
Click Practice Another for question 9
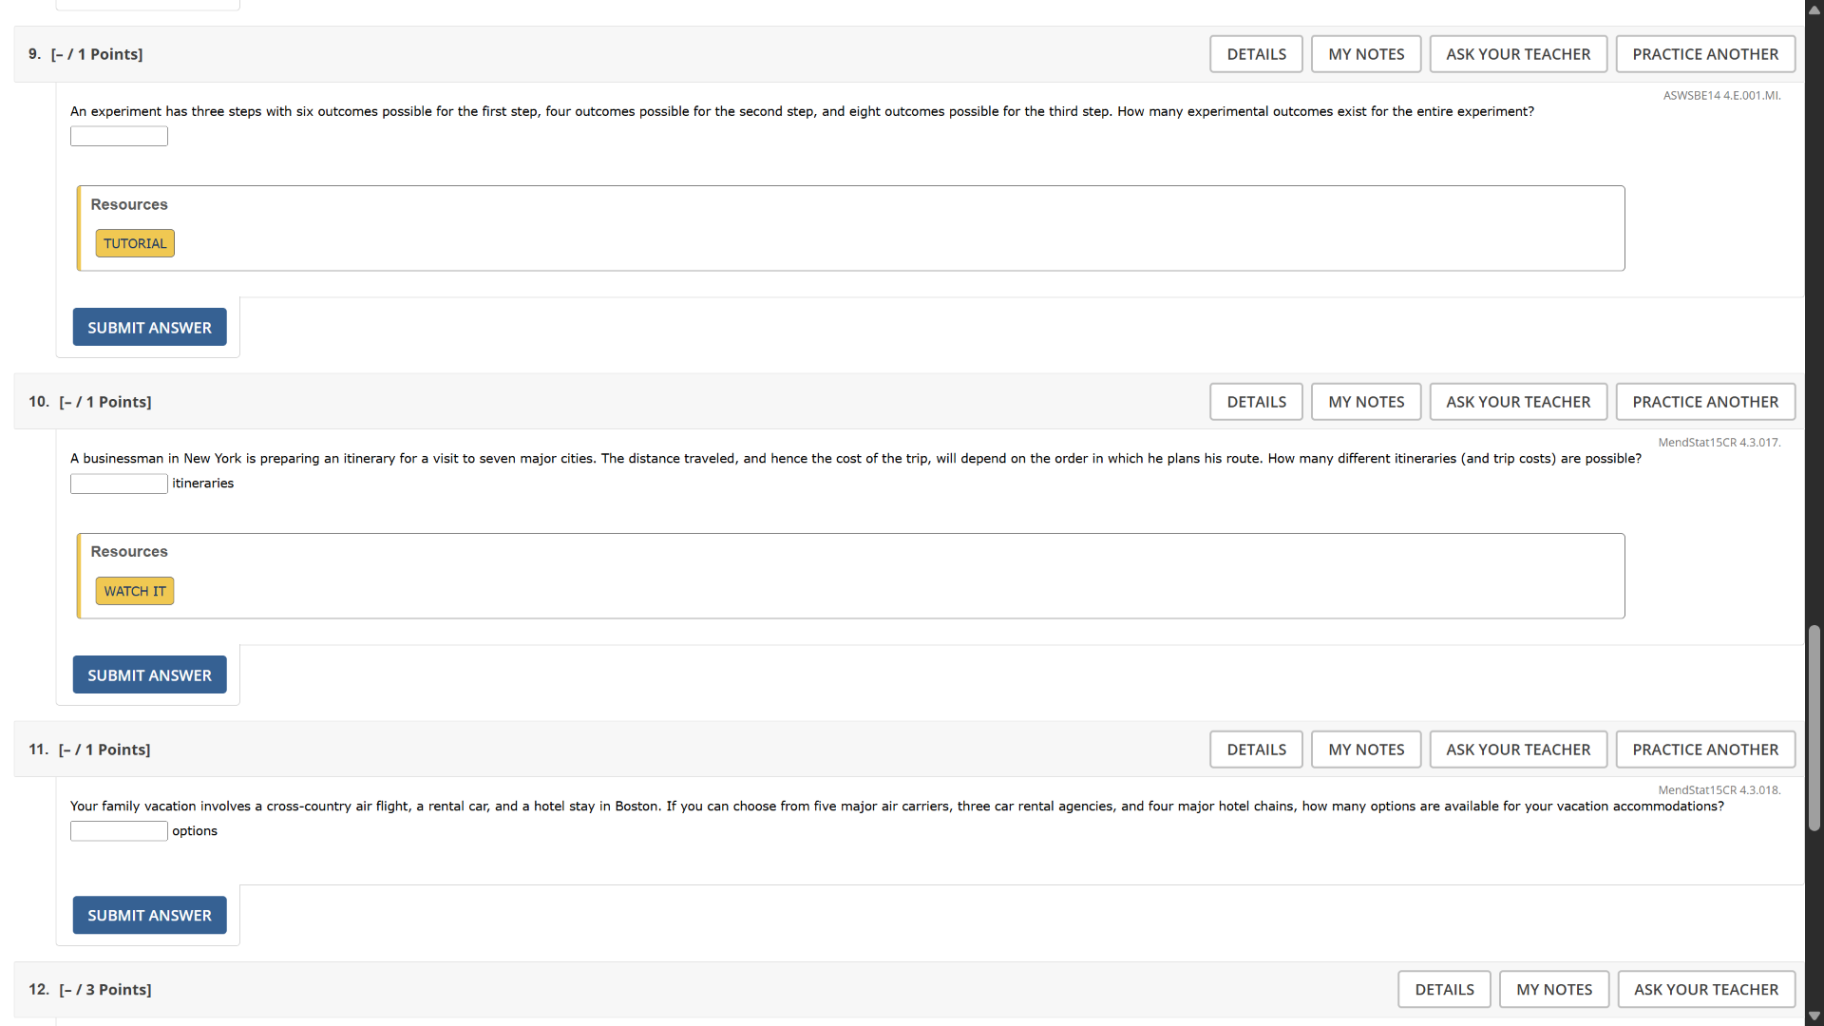pos(1704,54)
